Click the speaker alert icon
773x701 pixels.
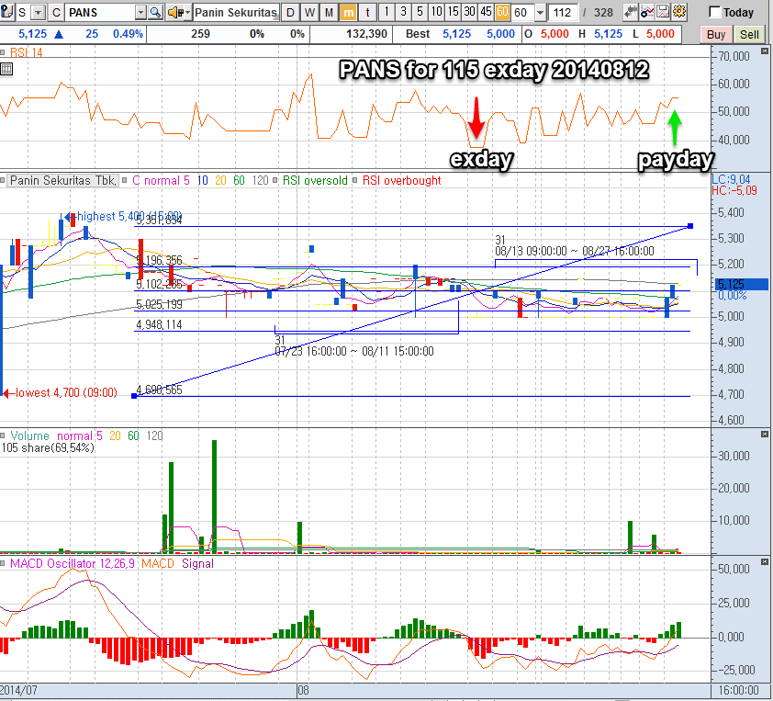click(x=174, y=12)
